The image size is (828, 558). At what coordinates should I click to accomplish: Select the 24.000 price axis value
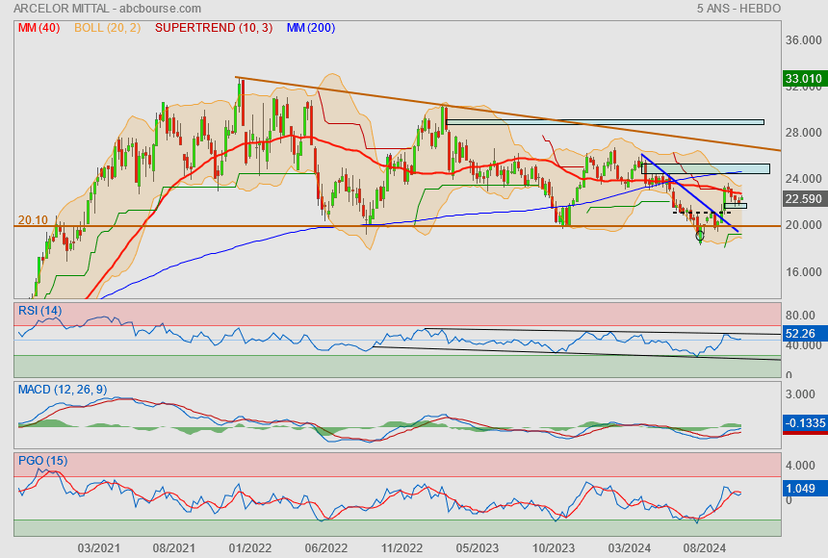(x=803, y=178)
